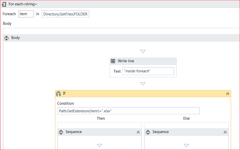Click drop arrow inside Then Sequence
Screen dimensions: 240x150
pyautogui.click(x=99, y=145)
